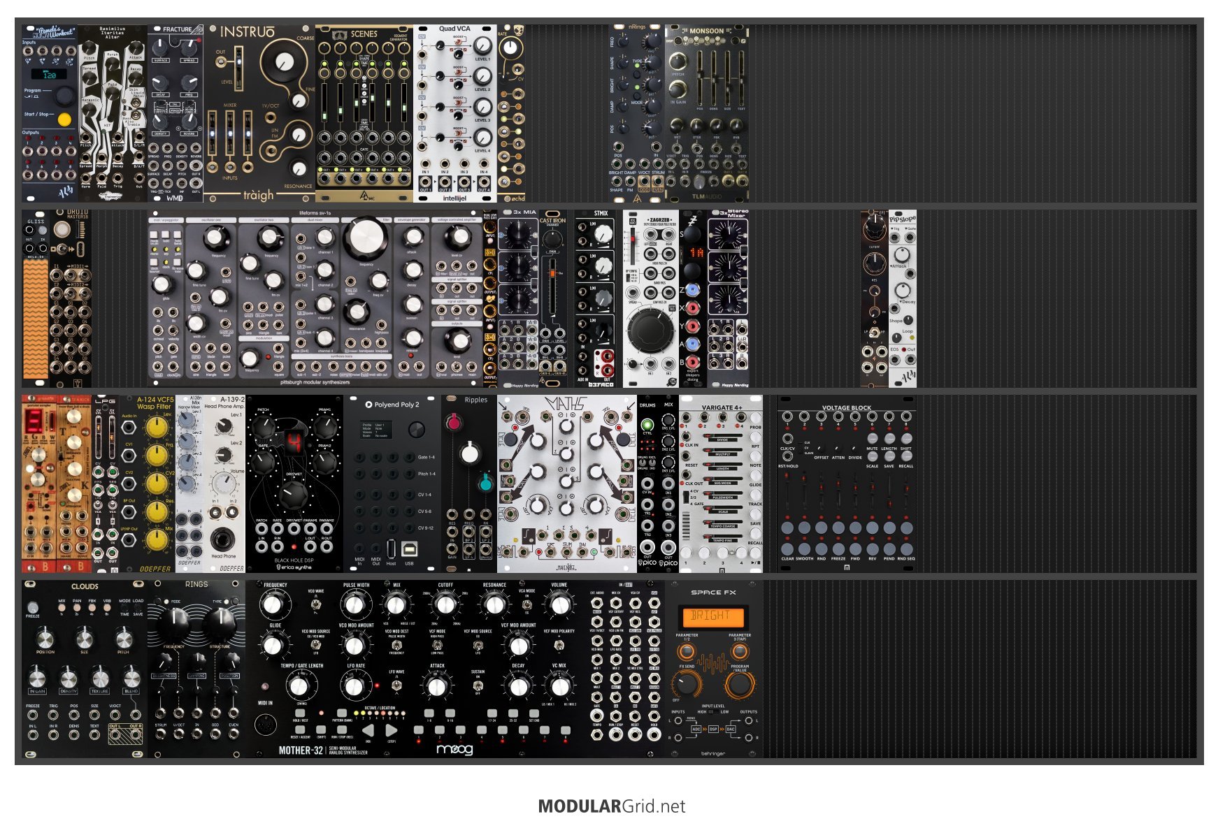Open the nRings module
The width and height of the screenshot is (1225, 821).
point(636,114)
